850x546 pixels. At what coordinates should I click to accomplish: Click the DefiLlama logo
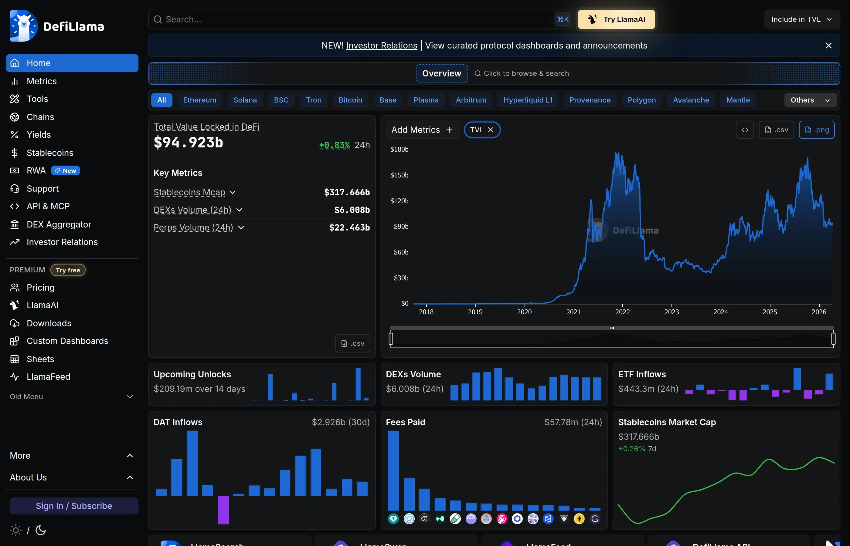coord(57,26)
